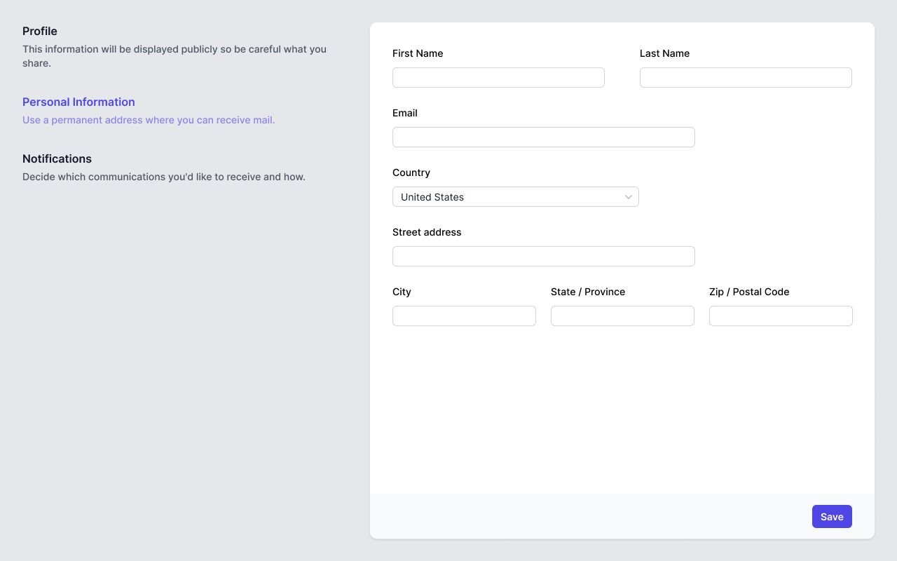Focus the City input field
The height and width of the screenshot is (561, 897).
point(464,316)
